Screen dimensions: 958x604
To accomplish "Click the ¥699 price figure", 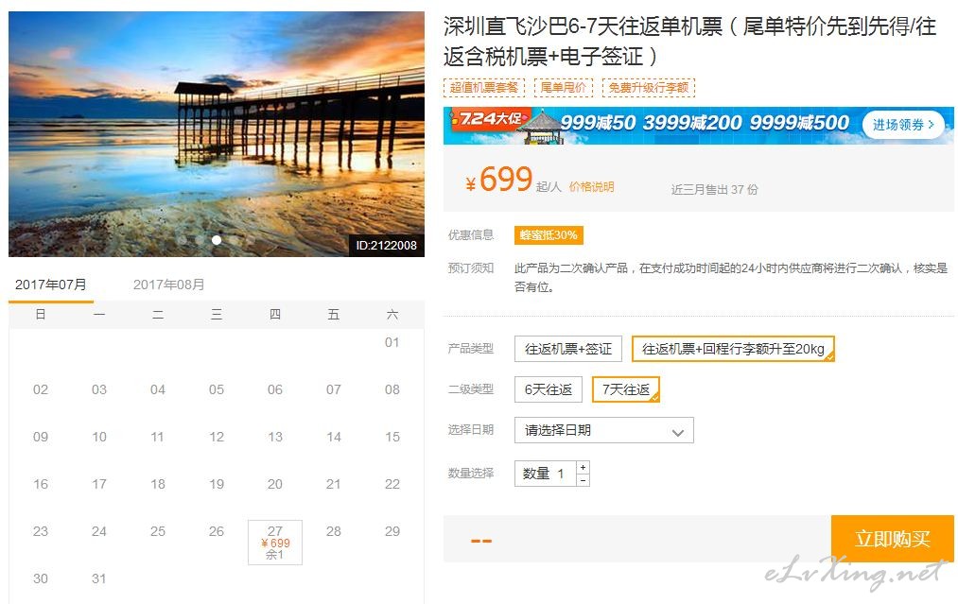I will tap(499, 180).
